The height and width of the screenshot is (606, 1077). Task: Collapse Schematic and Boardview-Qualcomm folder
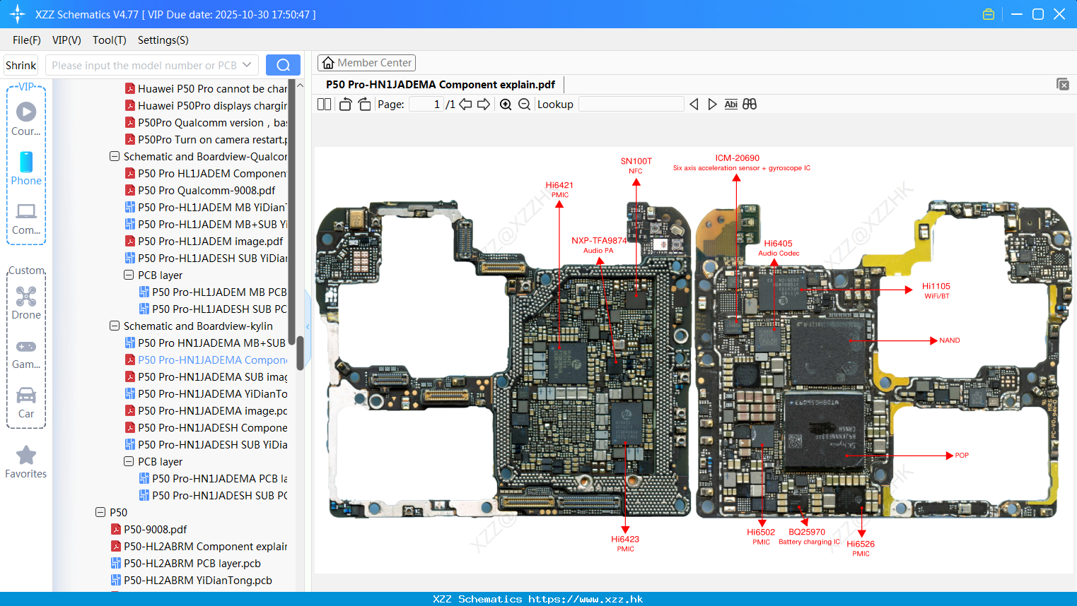115,156
